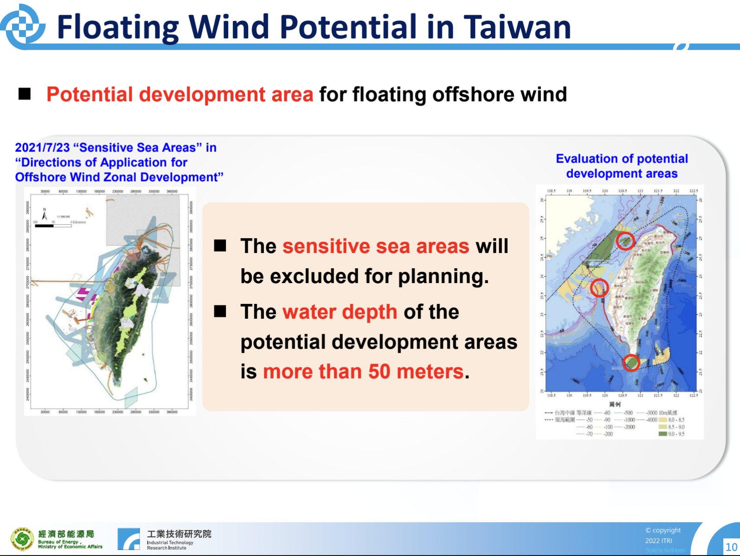Click the '2021/7/23 "Sensitive Sea Areas" in' caption line

[116, 147]
